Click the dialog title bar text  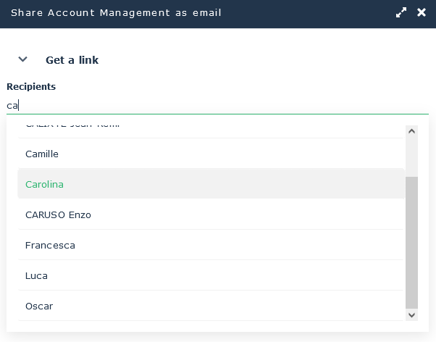[116, 13]
